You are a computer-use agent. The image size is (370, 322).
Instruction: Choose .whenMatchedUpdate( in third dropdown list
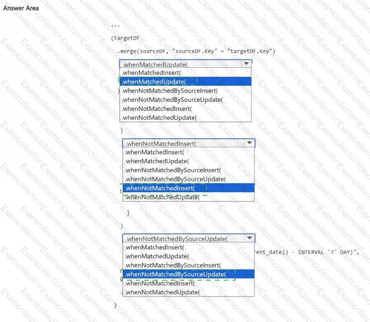coord(189,256)
